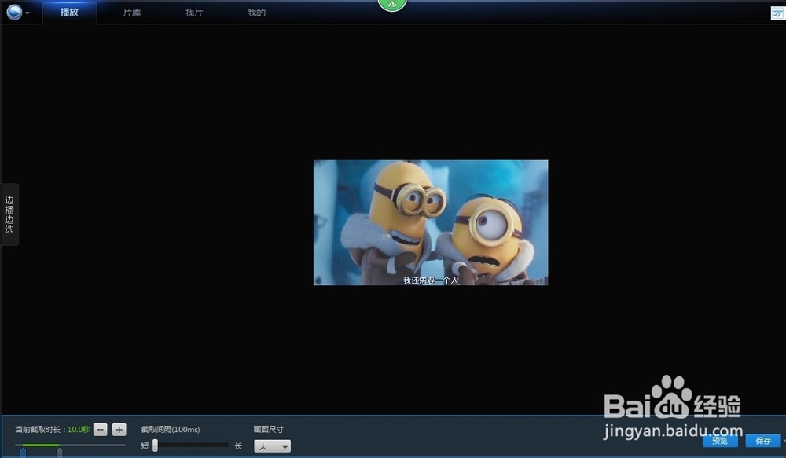Click the 预览 preview button
The image size is (786, 458).
click(720, 441)
